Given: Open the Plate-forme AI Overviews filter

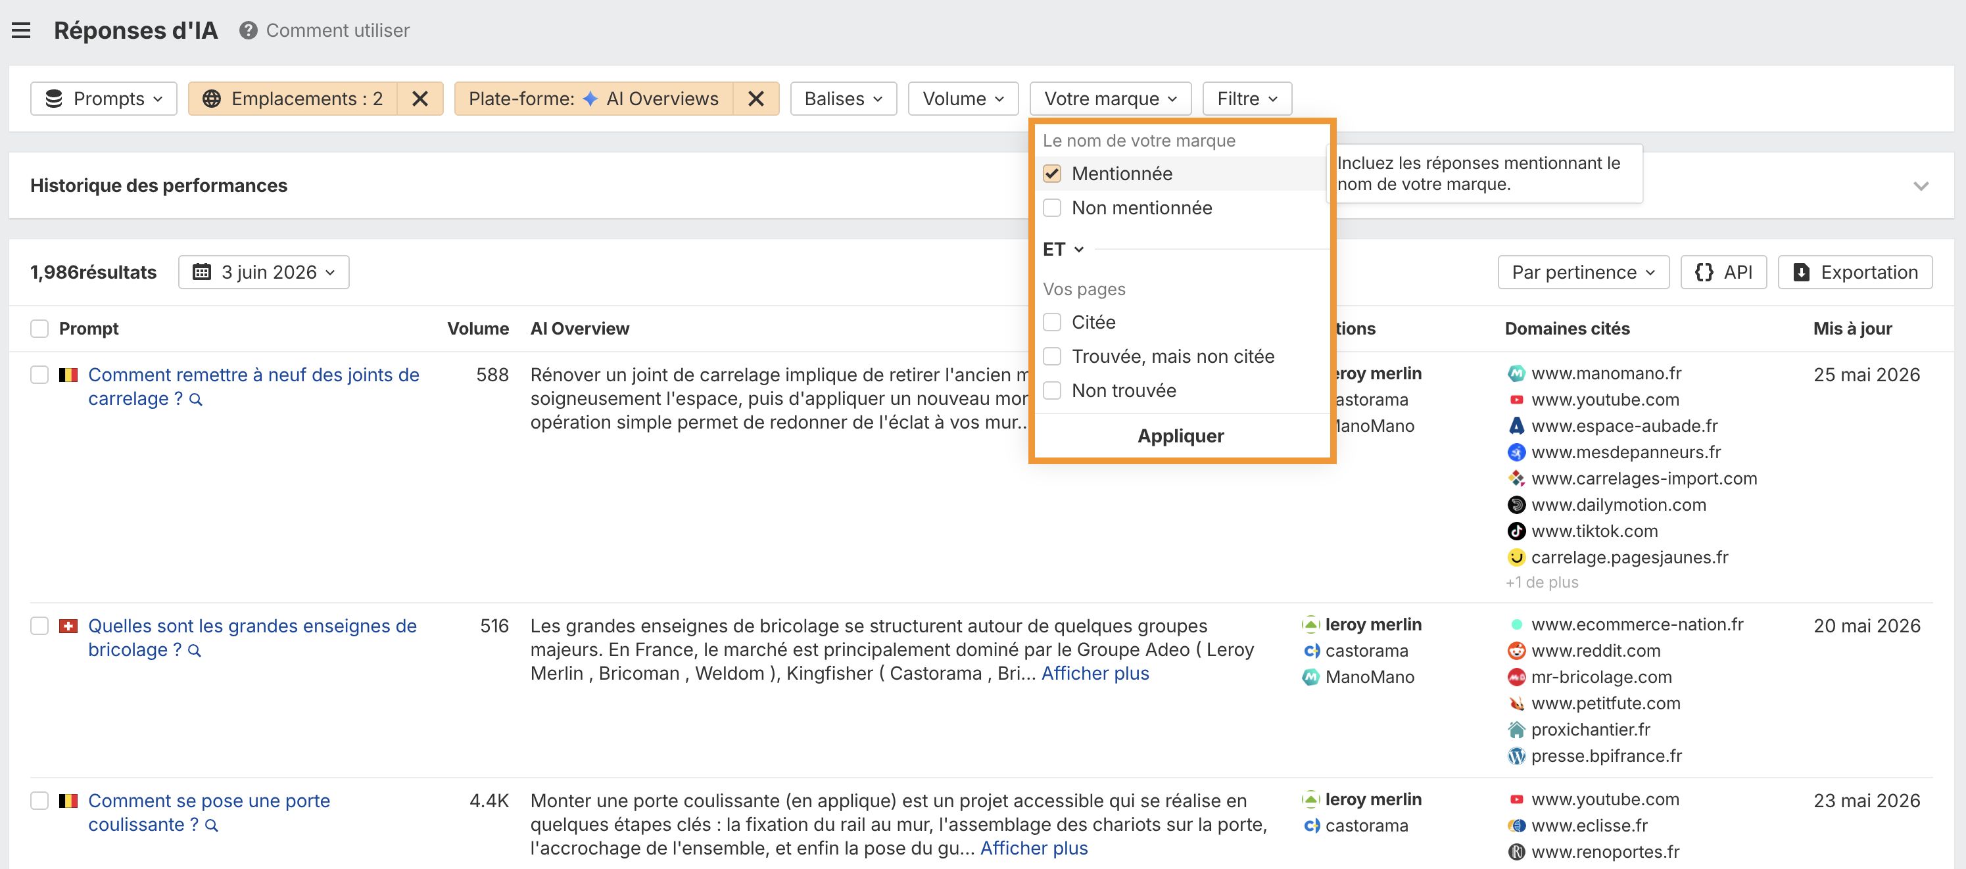Looking at the screenshot, I should (594, 99).
